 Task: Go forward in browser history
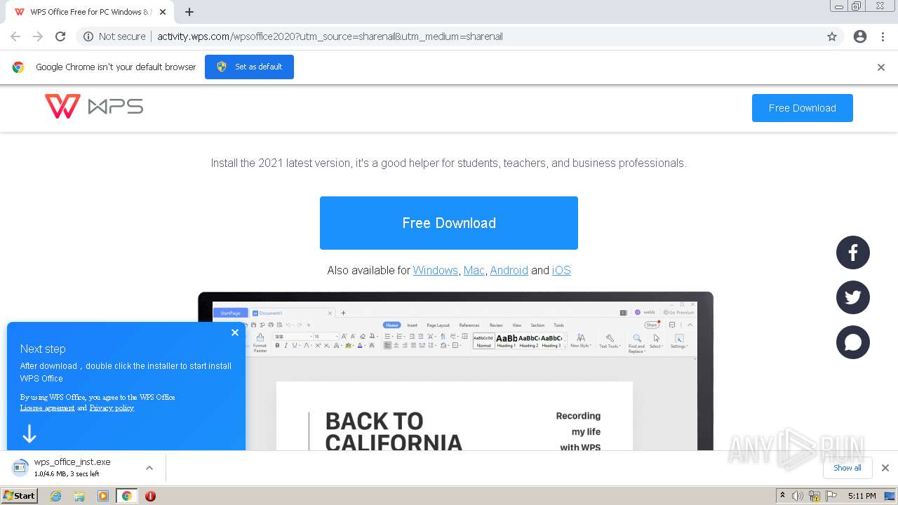pos(38,36)
